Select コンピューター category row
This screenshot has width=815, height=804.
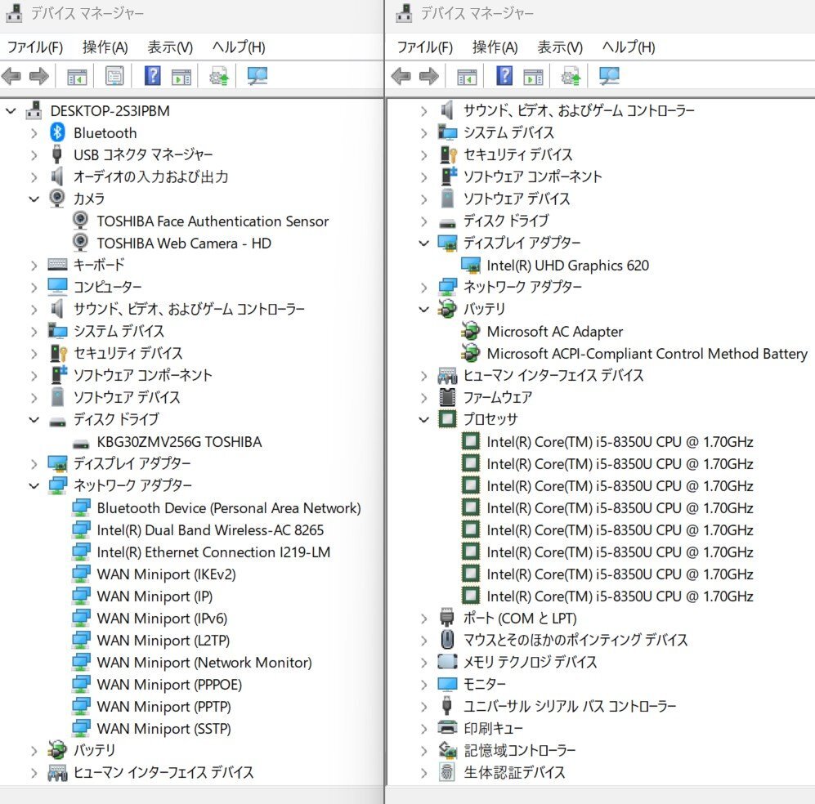(x=108, y=287)
